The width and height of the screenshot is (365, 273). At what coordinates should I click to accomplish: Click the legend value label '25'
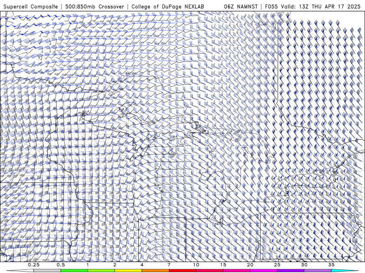click(x=277, y=265)
